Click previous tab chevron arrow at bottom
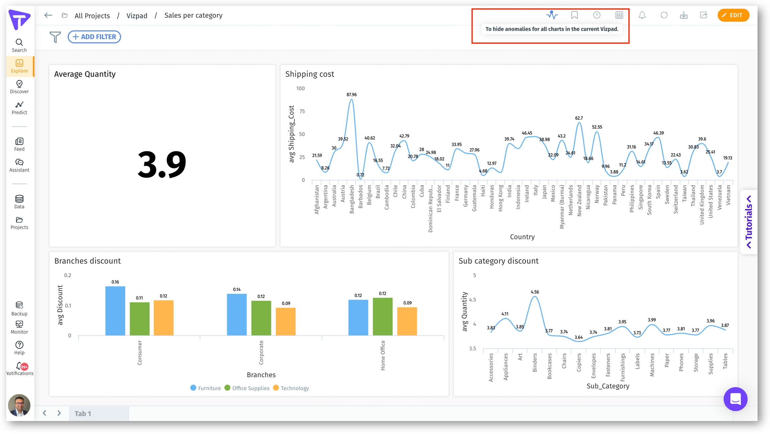The height and width of the screenshot is (434, 770). [x=44, y=413]
